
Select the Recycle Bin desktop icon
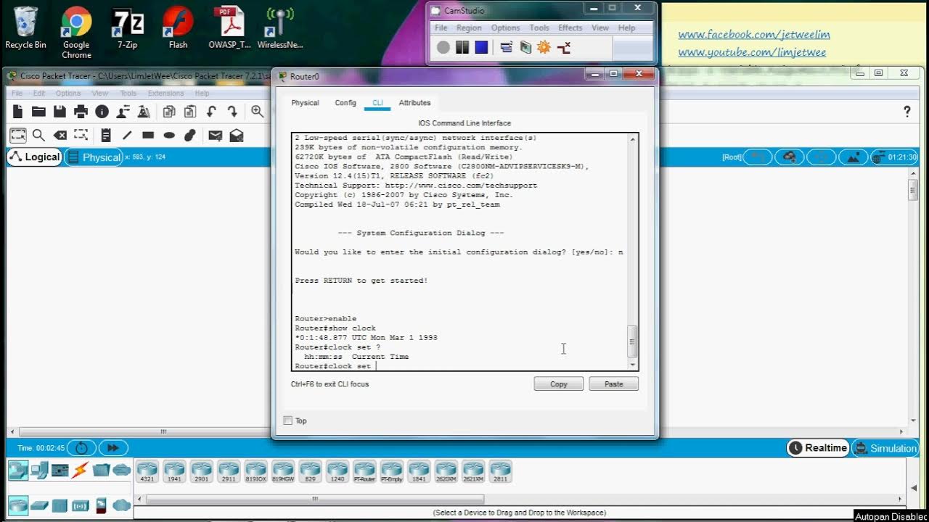click(x=25, y=29)
